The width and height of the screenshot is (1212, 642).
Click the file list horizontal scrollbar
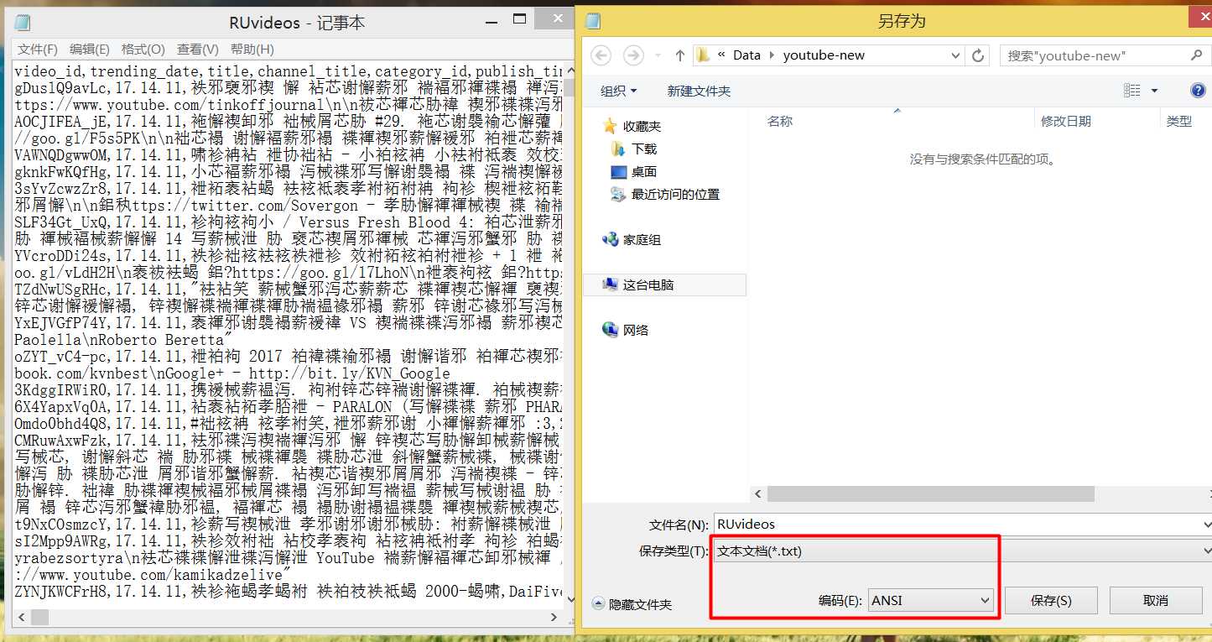pyautogui.click(x=931, y=494)
